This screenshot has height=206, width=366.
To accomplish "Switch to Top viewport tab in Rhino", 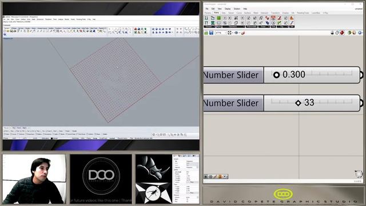I will [14, 128].
